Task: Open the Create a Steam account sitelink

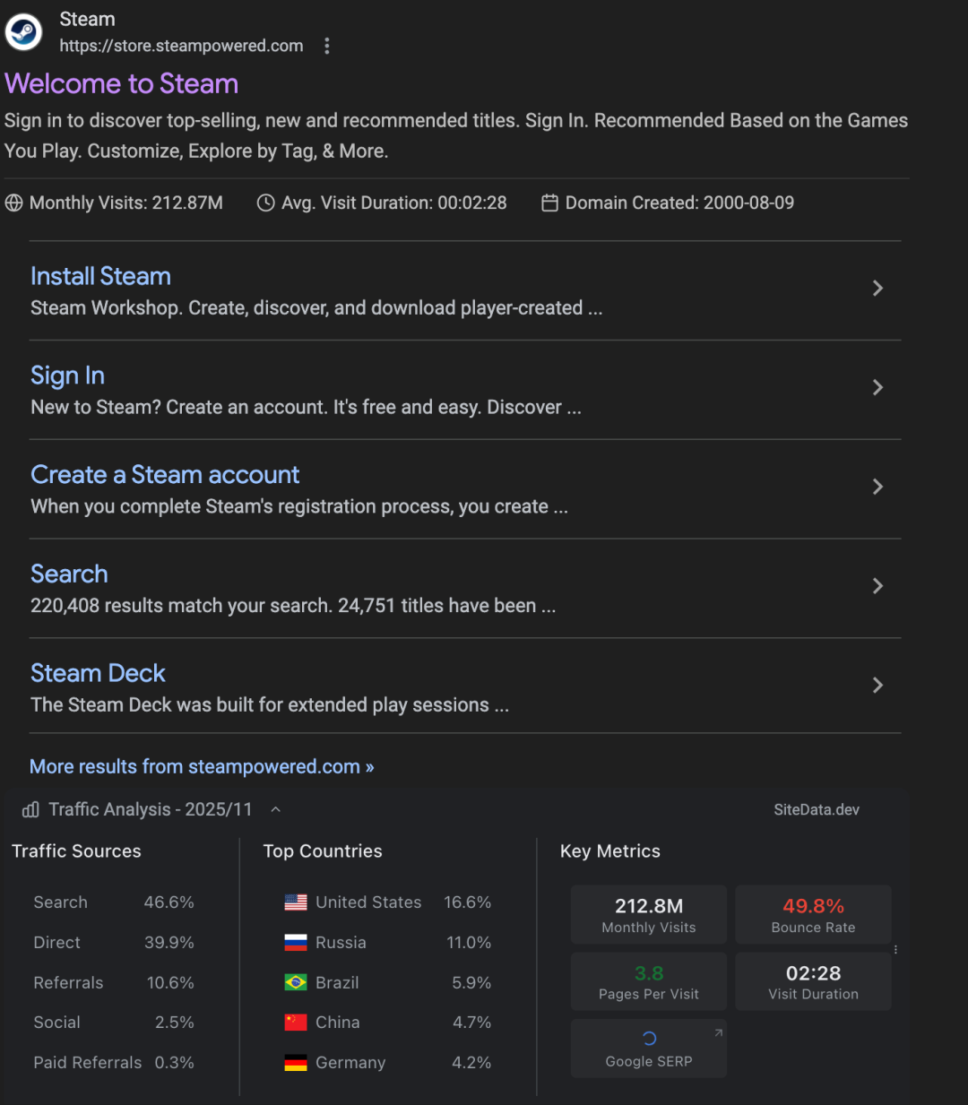Action: click(x=165, y=475)
